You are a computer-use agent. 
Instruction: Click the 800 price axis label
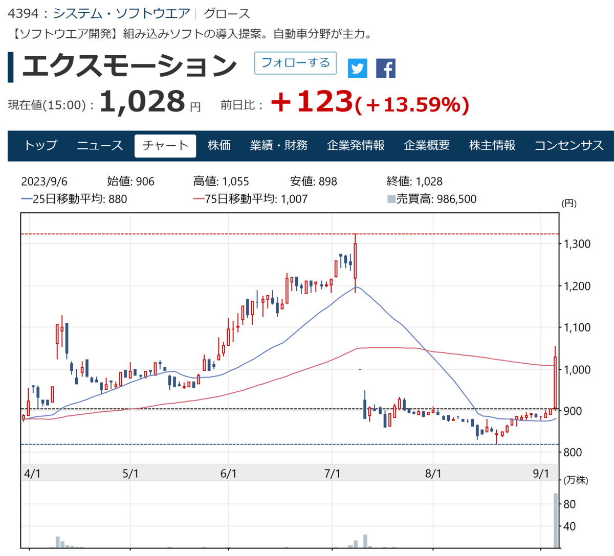pos(573,452)
